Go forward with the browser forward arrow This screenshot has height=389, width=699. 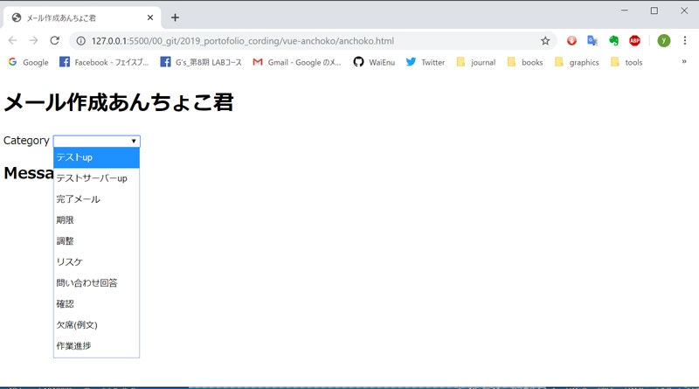click(33, 40)
